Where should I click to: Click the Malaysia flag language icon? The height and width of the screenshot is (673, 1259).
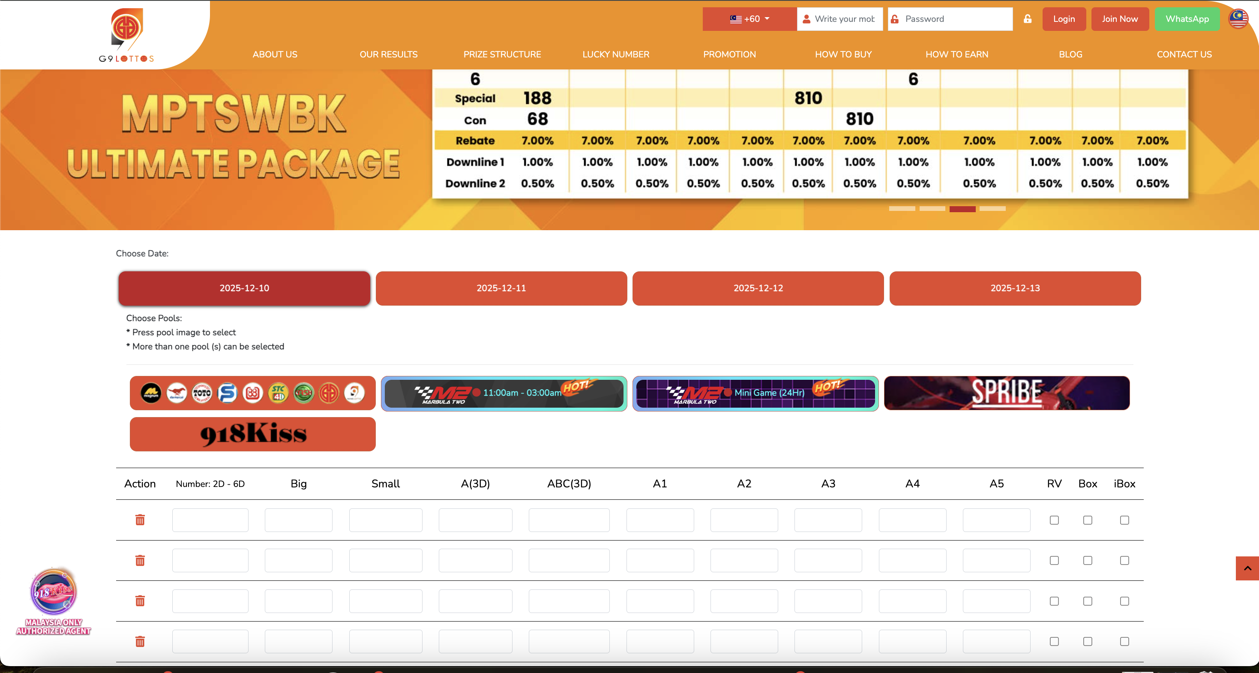point(1238,19)
